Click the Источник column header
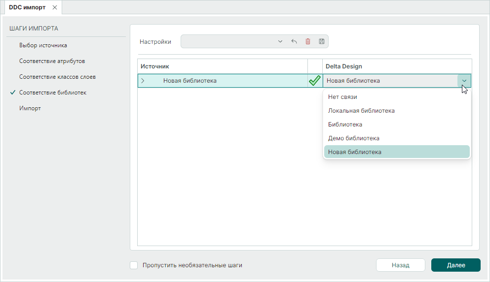This screenshot has height=282, width=490. click(x=155, y=66)
